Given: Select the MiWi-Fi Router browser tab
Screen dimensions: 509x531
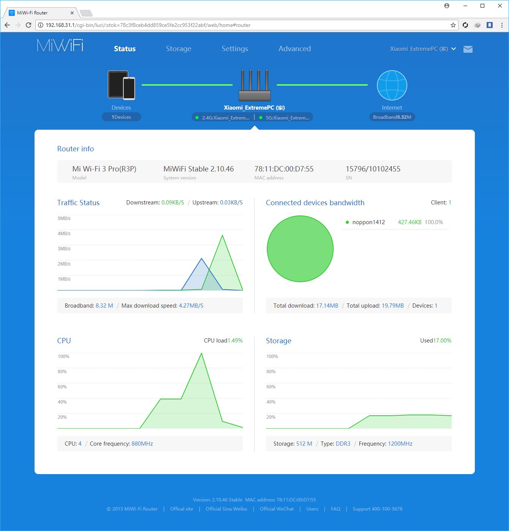Looking at the screenshot, I should 41,13.
